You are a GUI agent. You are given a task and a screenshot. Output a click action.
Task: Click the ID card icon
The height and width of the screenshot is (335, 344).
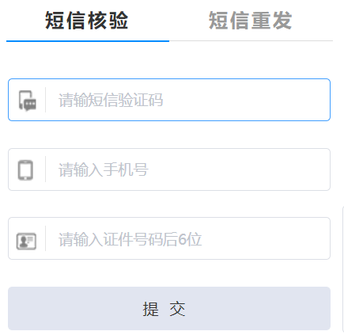[x=26, y=241]
